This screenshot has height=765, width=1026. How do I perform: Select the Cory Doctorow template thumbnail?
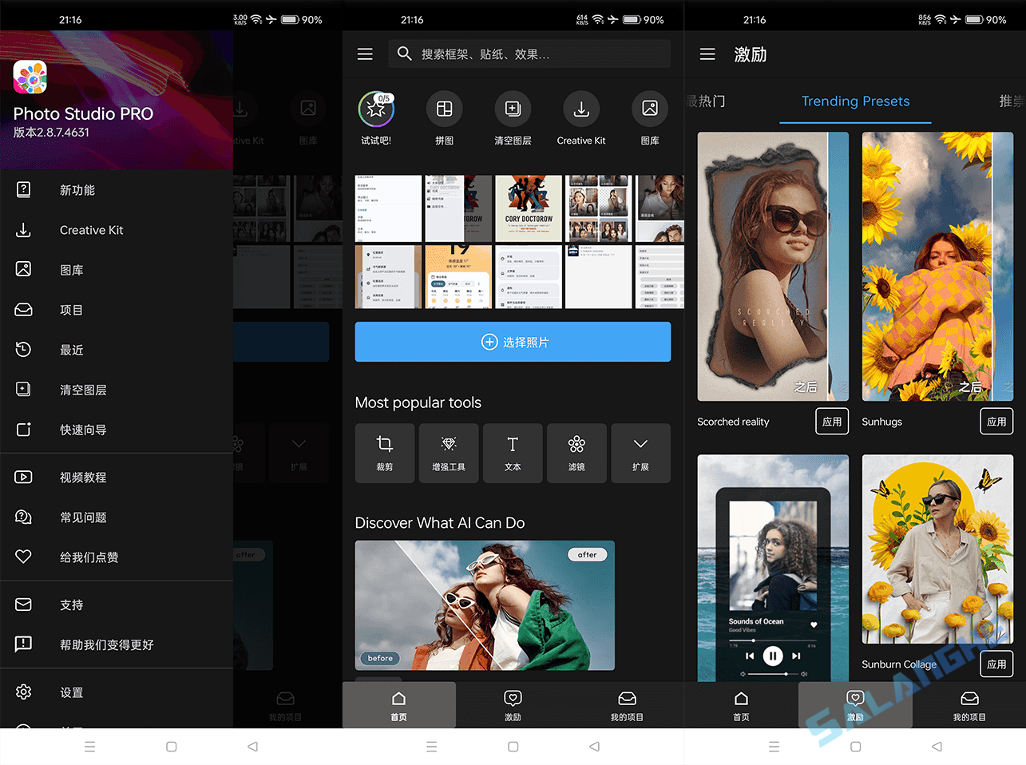pyautogui.click(x=528, y=208)
